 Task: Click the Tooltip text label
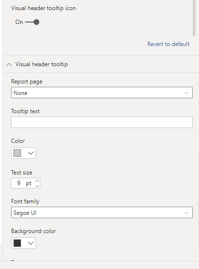25,111
